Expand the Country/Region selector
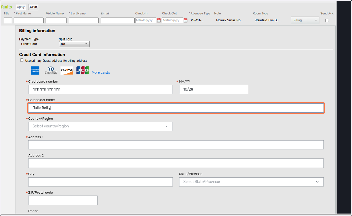Viewport: 352px width, 216px height. coord(101,126)
